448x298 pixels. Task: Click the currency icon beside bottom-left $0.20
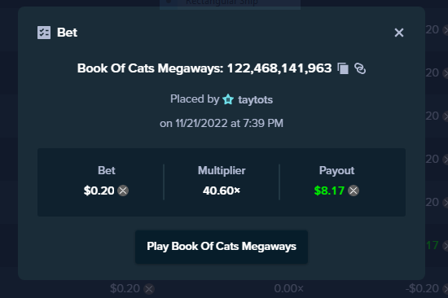pos(149,289)
